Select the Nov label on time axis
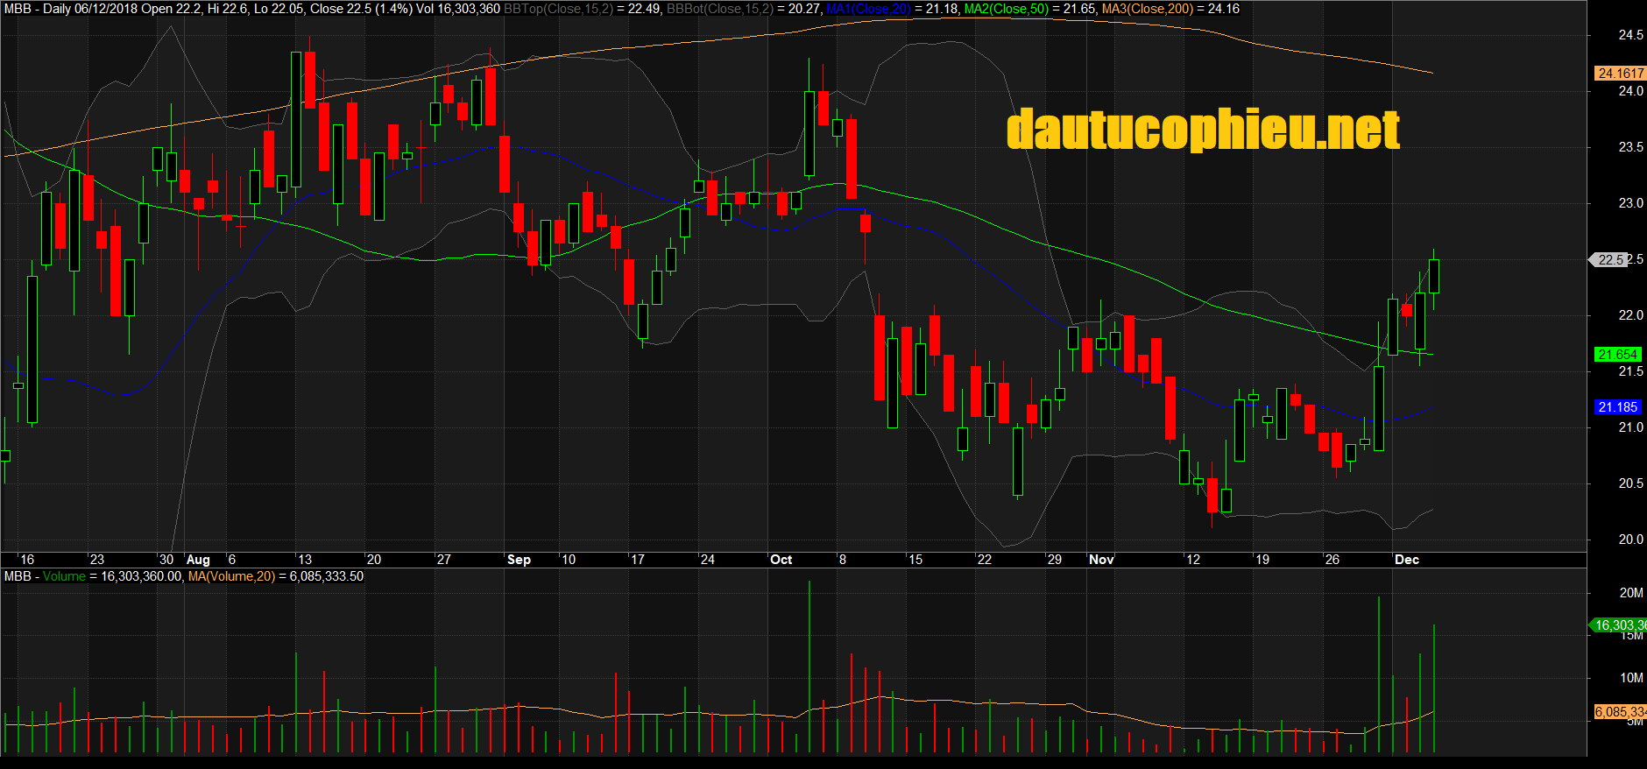 (x=1101, y=560)
